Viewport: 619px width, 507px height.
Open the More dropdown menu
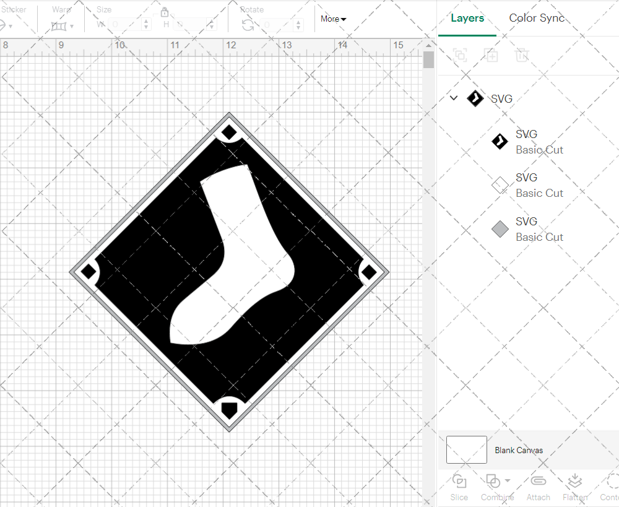(333, 19)
